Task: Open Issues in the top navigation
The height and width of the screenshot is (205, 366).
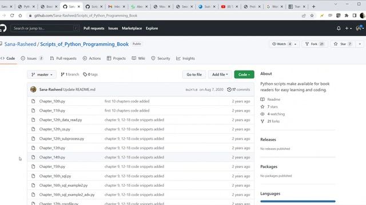Action: coord(113,28)
